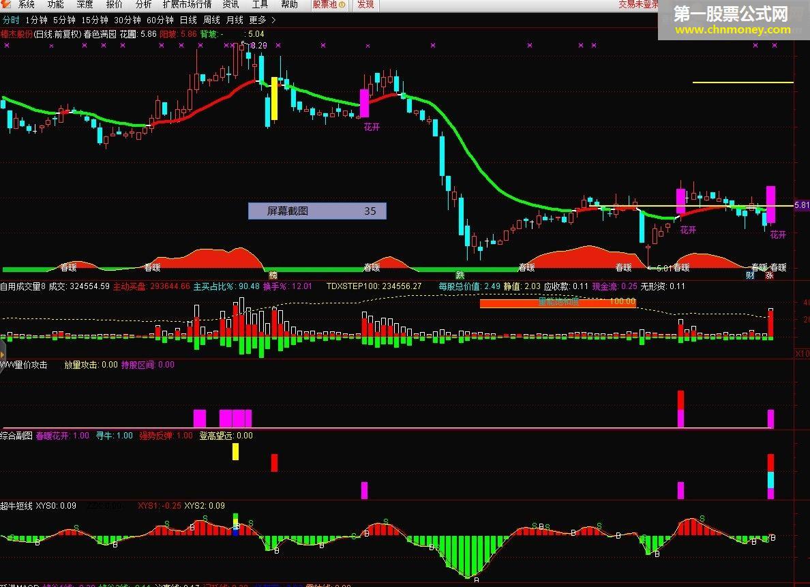Click the application logo icon
The image size is (810, 587).
pyautogui.click(x=5, y=4)
